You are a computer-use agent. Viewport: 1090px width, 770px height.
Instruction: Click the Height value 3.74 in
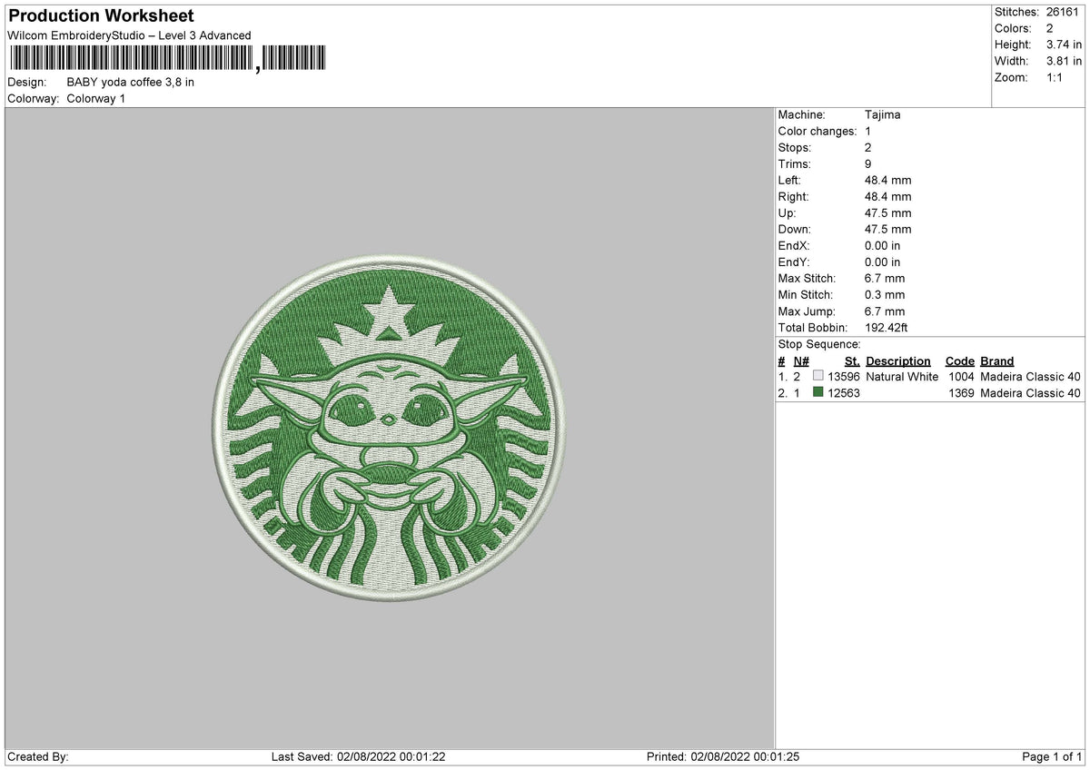(1065, 44)
